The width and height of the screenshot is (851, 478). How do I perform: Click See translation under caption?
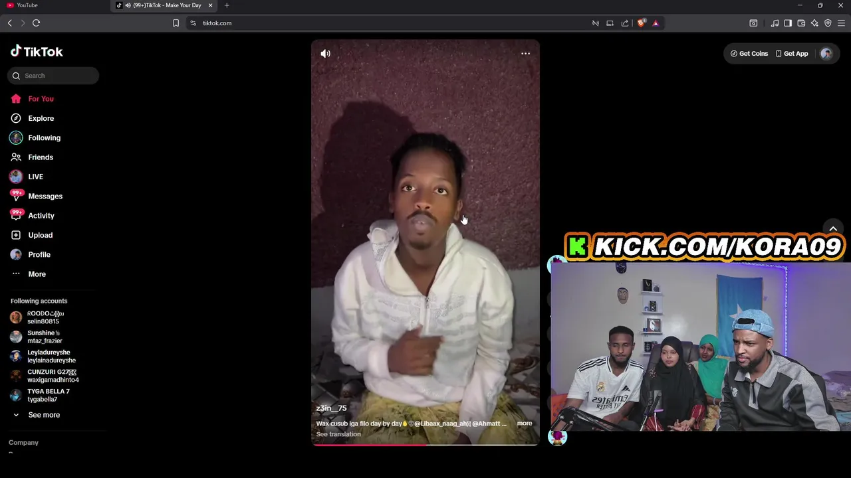tap(338, 434)
